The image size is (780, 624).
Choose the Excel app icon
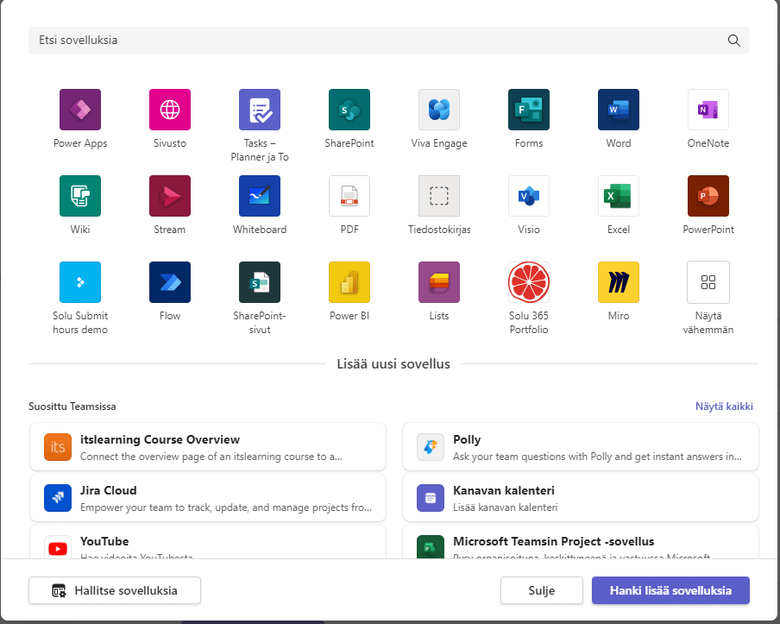pyautogui.click(x=619, y=197)
